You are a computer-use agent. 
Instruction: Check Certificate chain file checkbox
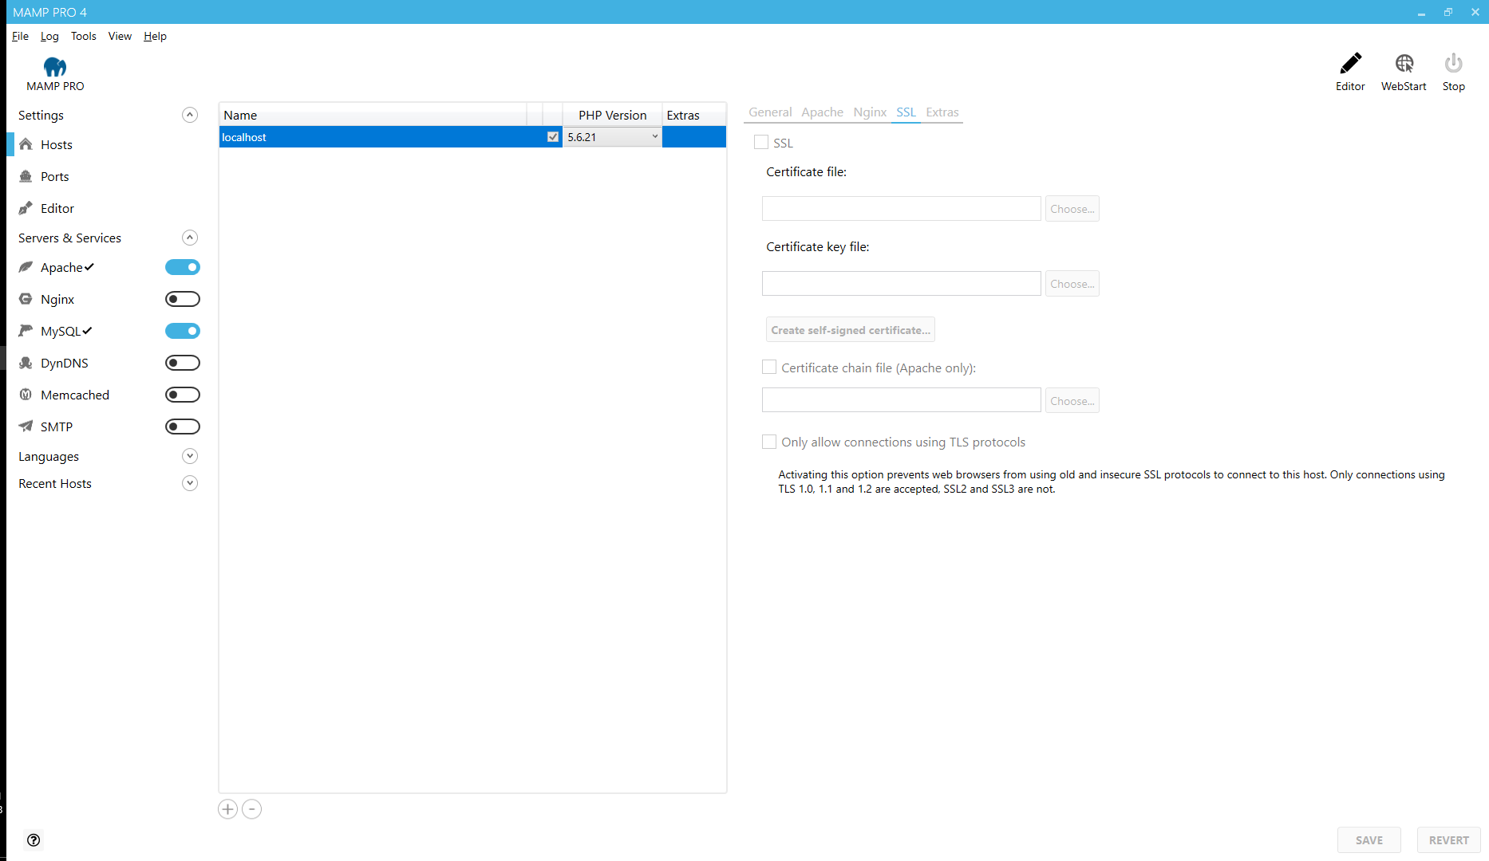coord(769,367)
